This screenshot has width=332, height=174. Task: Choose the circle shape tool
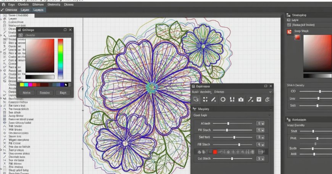pyautogui.click(x=223, y=99)
